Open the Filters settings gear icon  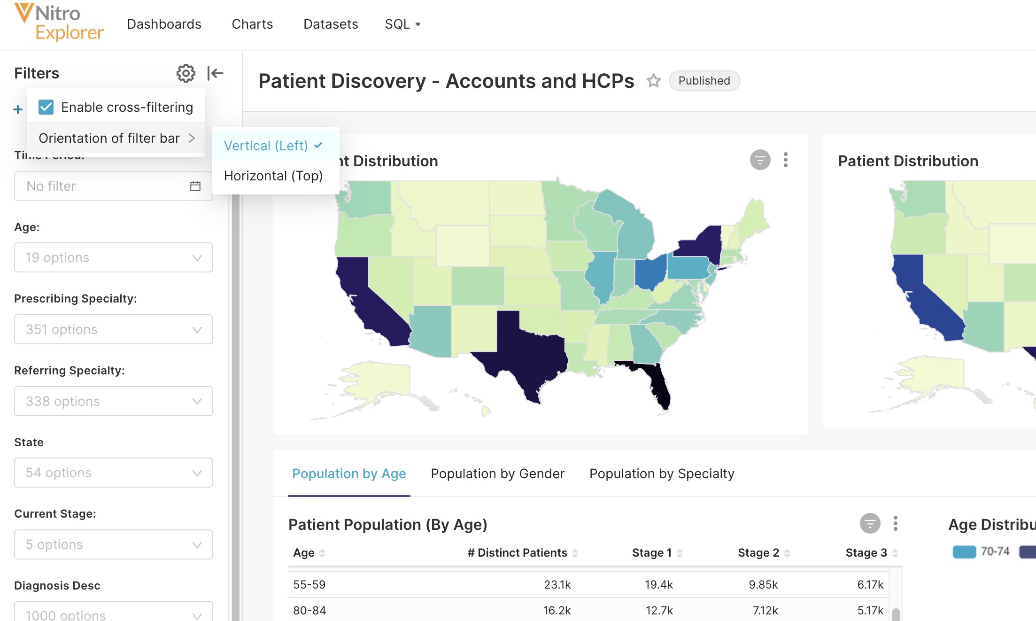click(186, 73)
